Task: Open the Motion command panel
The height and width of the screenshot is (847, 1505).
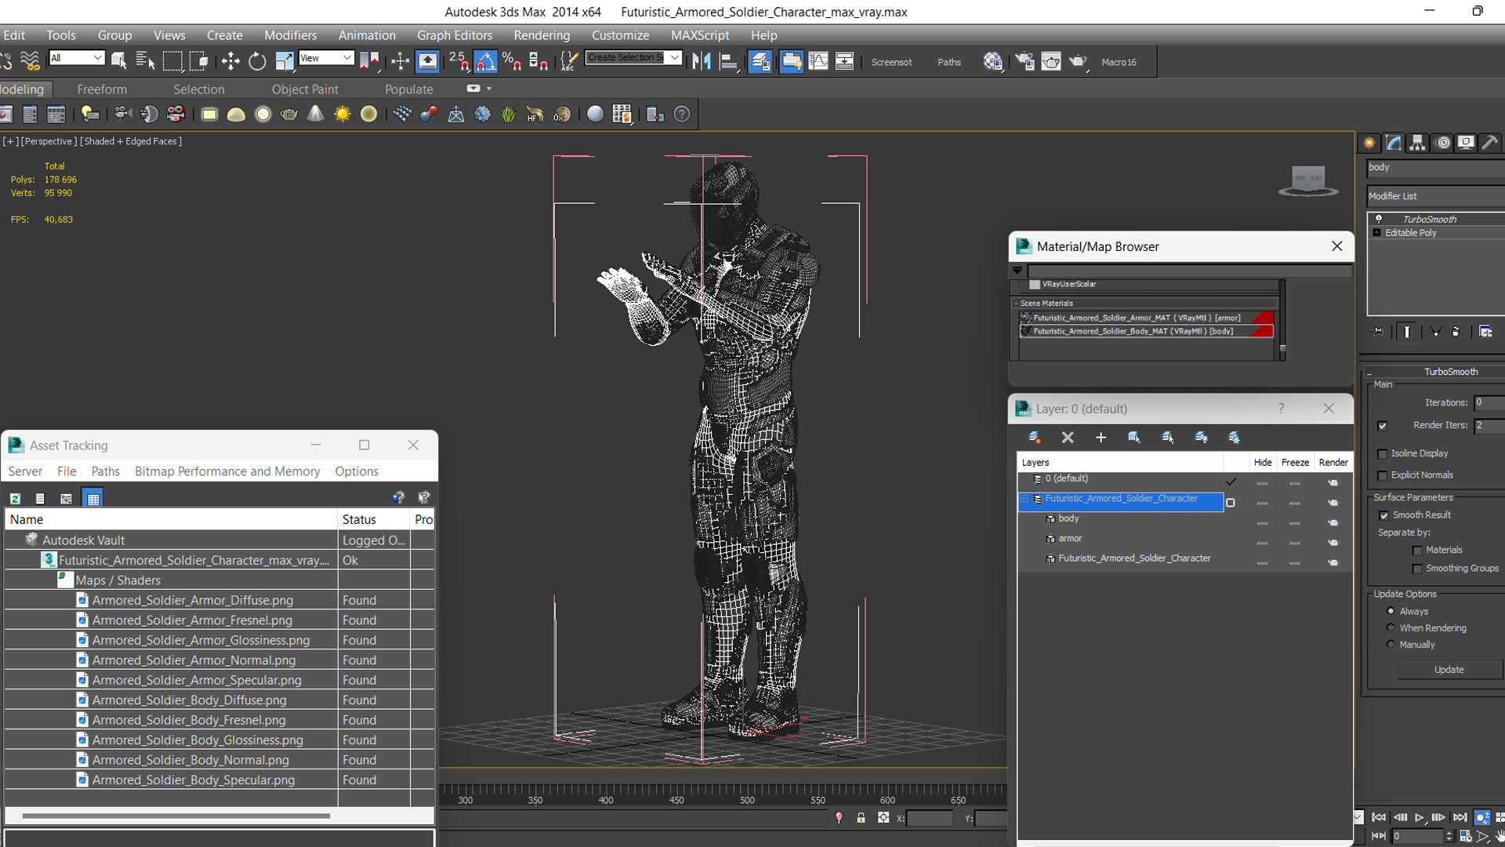Action: (x=1442, y=143)
